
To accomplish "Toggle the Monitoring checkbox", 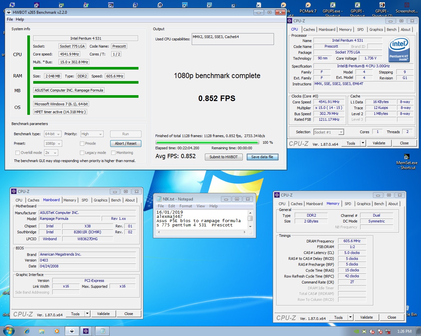I will [113, 153].
